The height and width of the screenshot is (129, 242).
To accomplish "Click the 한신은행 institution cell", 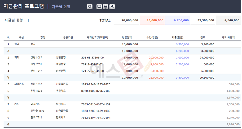I will (x=61, y=71).
